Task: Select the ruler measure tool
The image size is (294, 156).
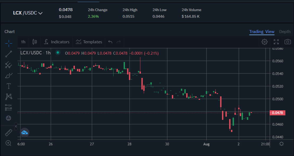Action: pyautogui.click(x=8, y=133)
